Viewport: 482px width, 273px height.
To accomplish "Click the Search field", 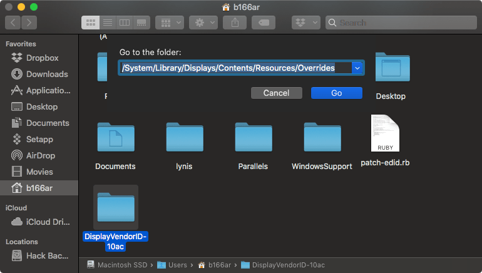I will pyautogui.click(x=401, y=23).
